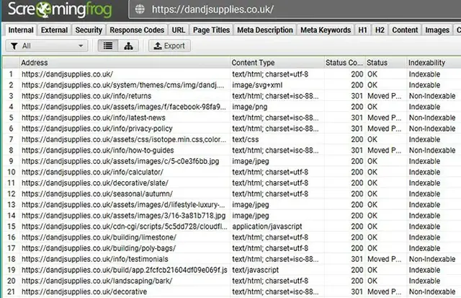
Task: Switch to list view icon
Action: [108, 46]
